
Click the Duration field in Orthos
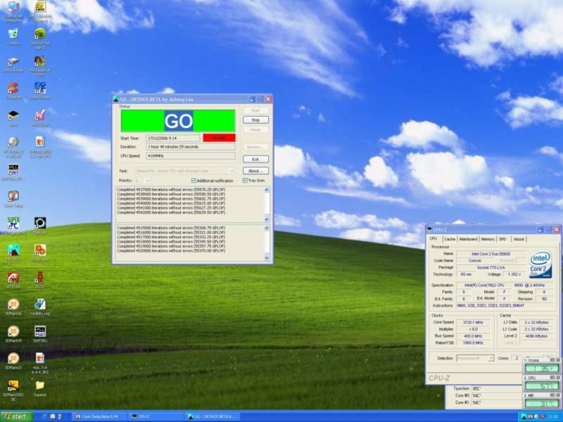point(191,147)
